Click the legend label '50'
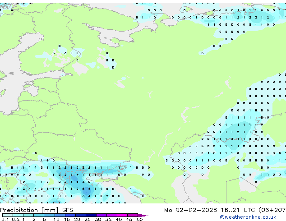This screenshot has width=286, height=221. pyautogui.click(x=140, y=219)
